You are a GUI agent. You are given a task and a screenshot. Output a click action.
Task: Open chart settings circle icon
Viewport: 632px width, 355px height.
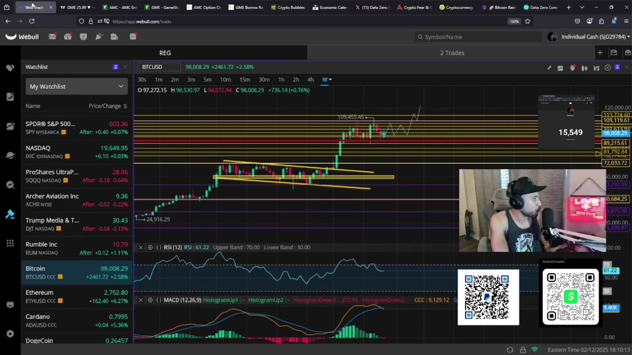(608, 68)
